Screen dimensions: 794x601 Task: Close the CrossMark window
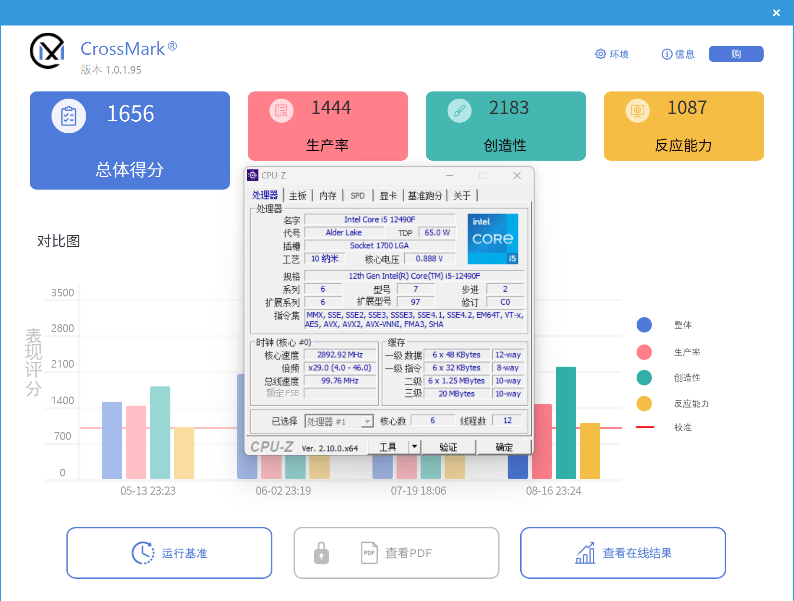[776, 13]
